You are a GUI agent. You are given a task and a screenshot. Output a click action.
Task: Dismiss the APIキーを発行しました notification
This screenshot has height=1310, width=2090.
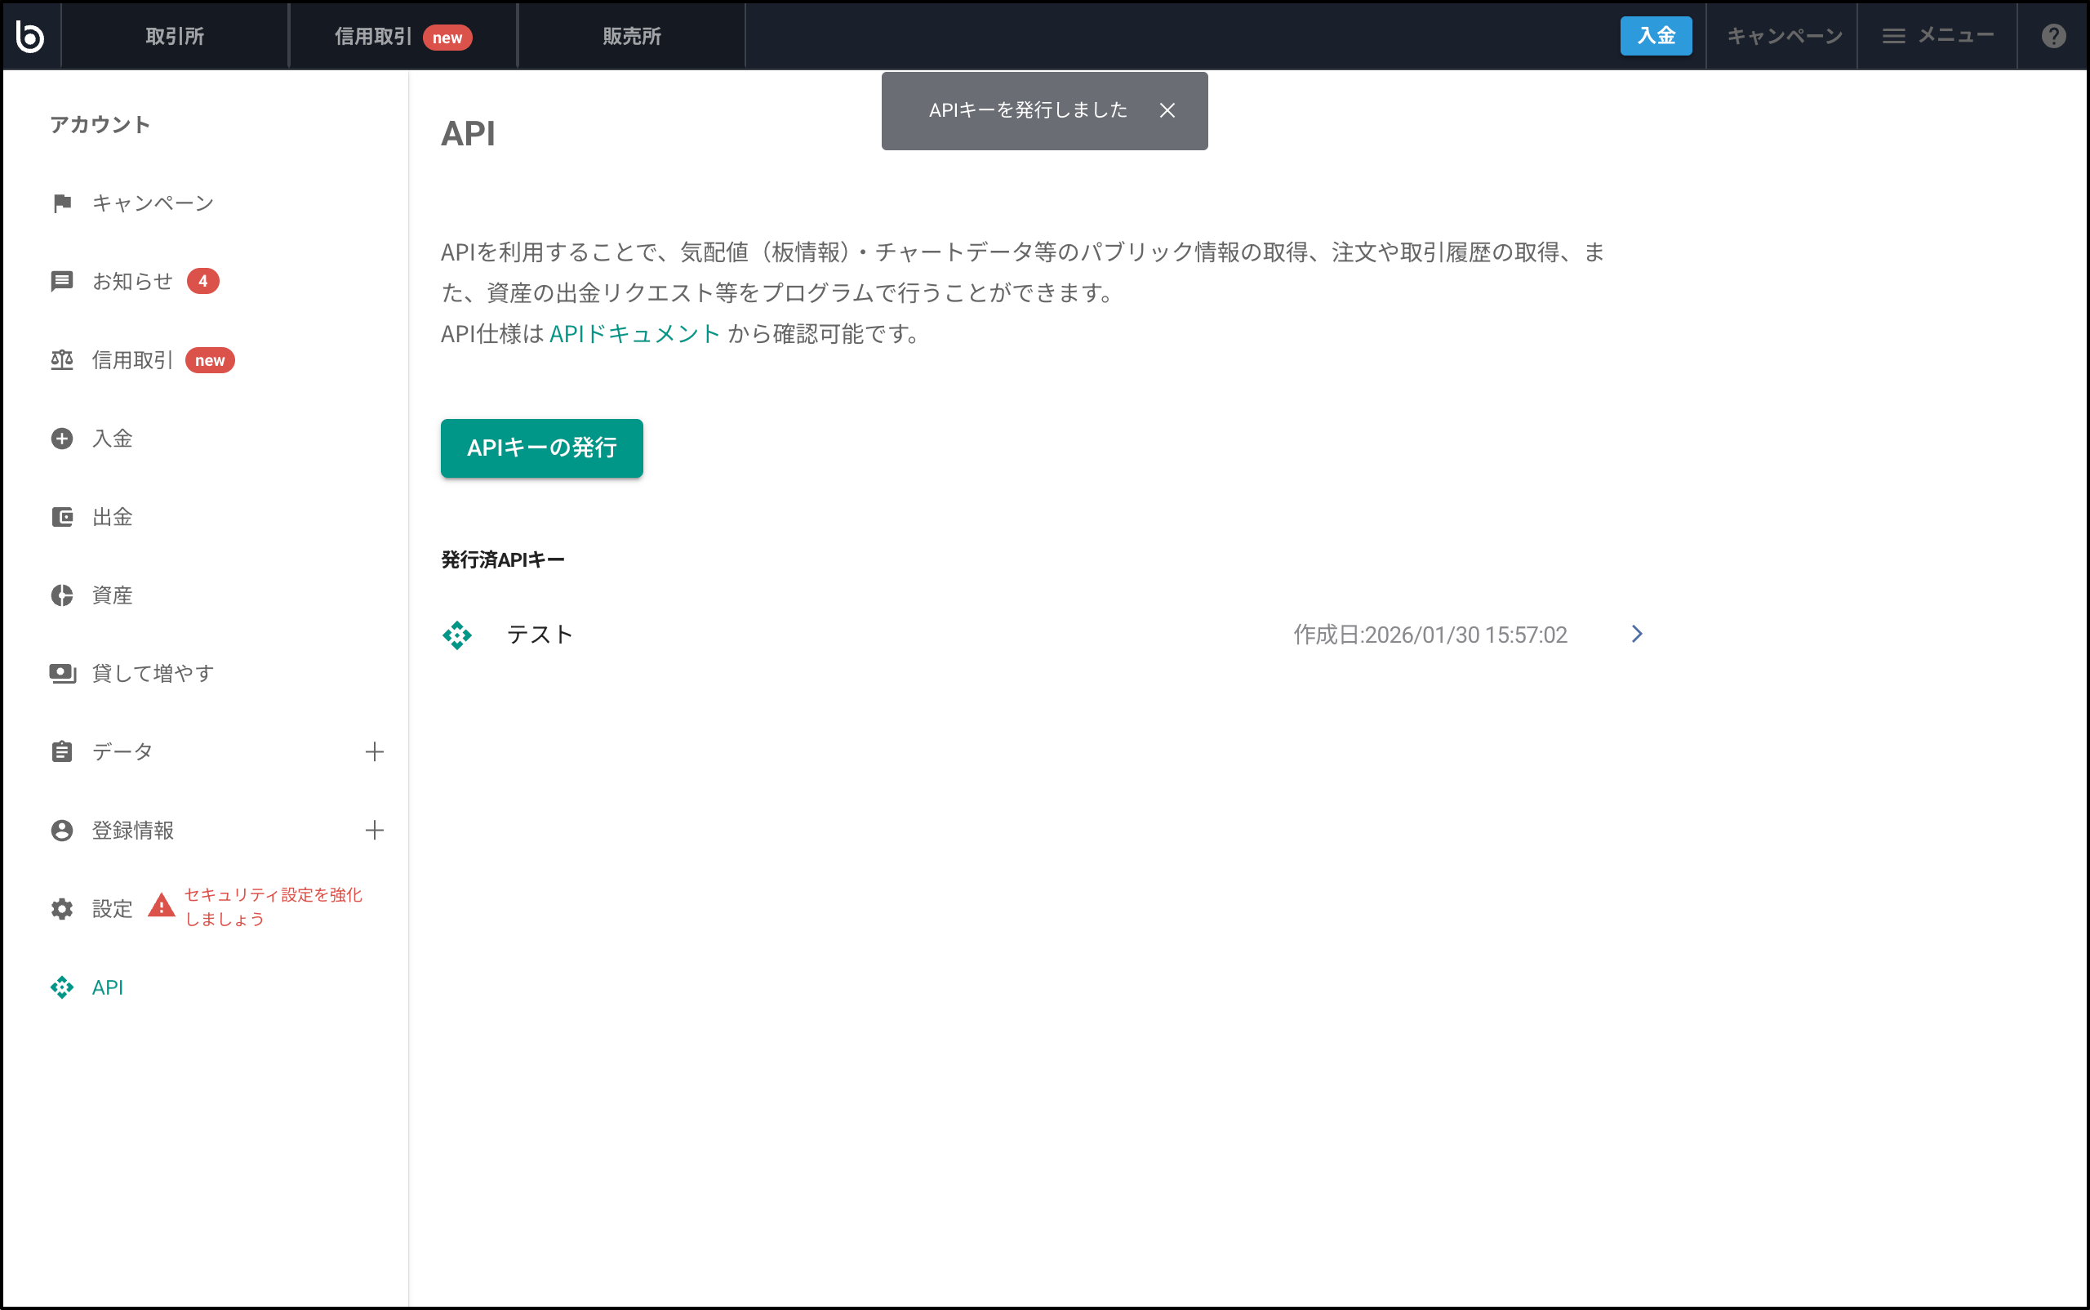point(1167,110)
